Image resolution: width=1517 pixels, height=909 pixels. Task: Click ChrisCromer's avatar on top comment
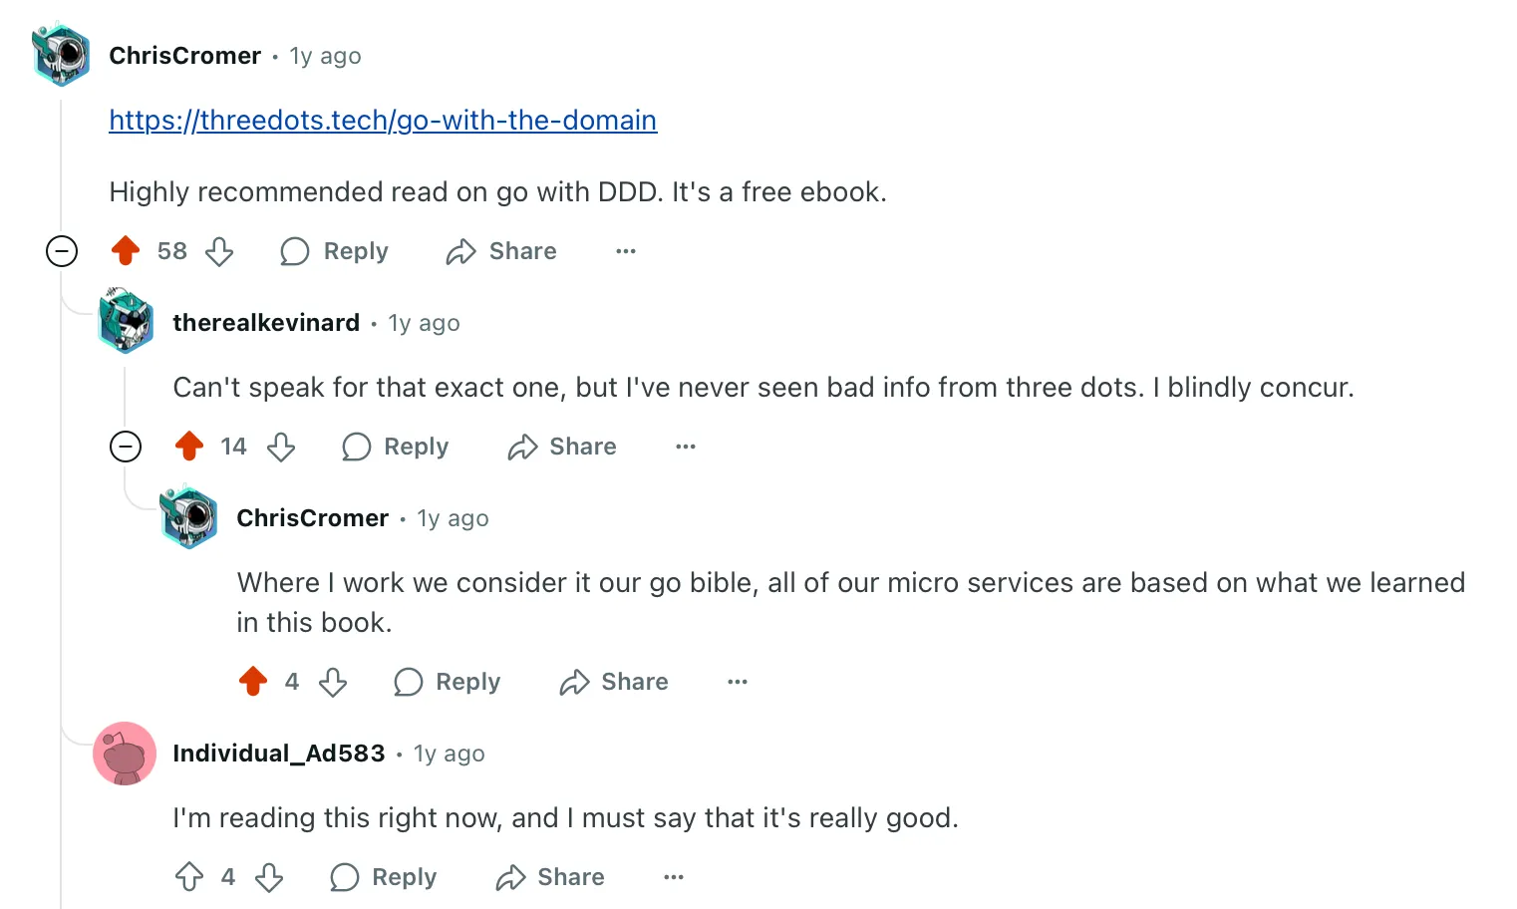point(62,55)
